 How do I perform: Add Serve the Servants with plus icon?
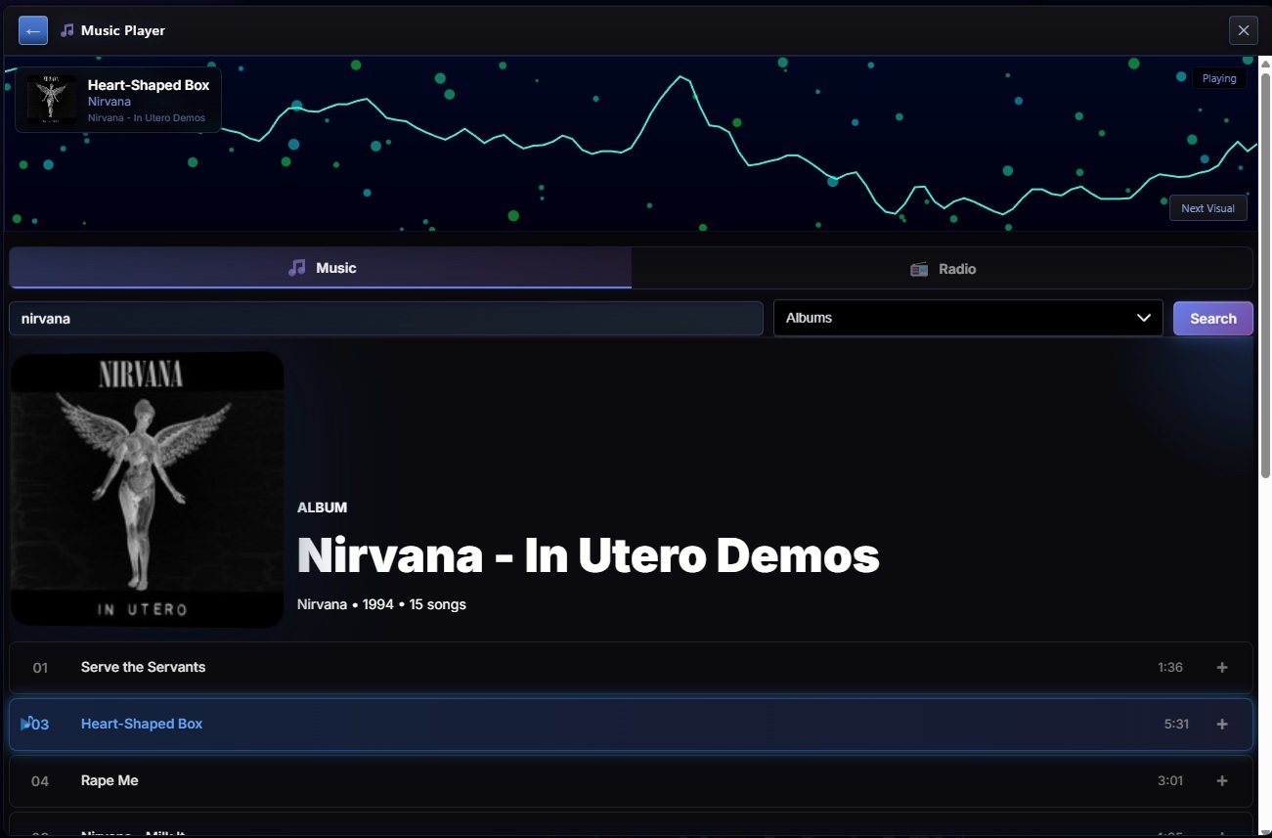tap(1221, 668)
